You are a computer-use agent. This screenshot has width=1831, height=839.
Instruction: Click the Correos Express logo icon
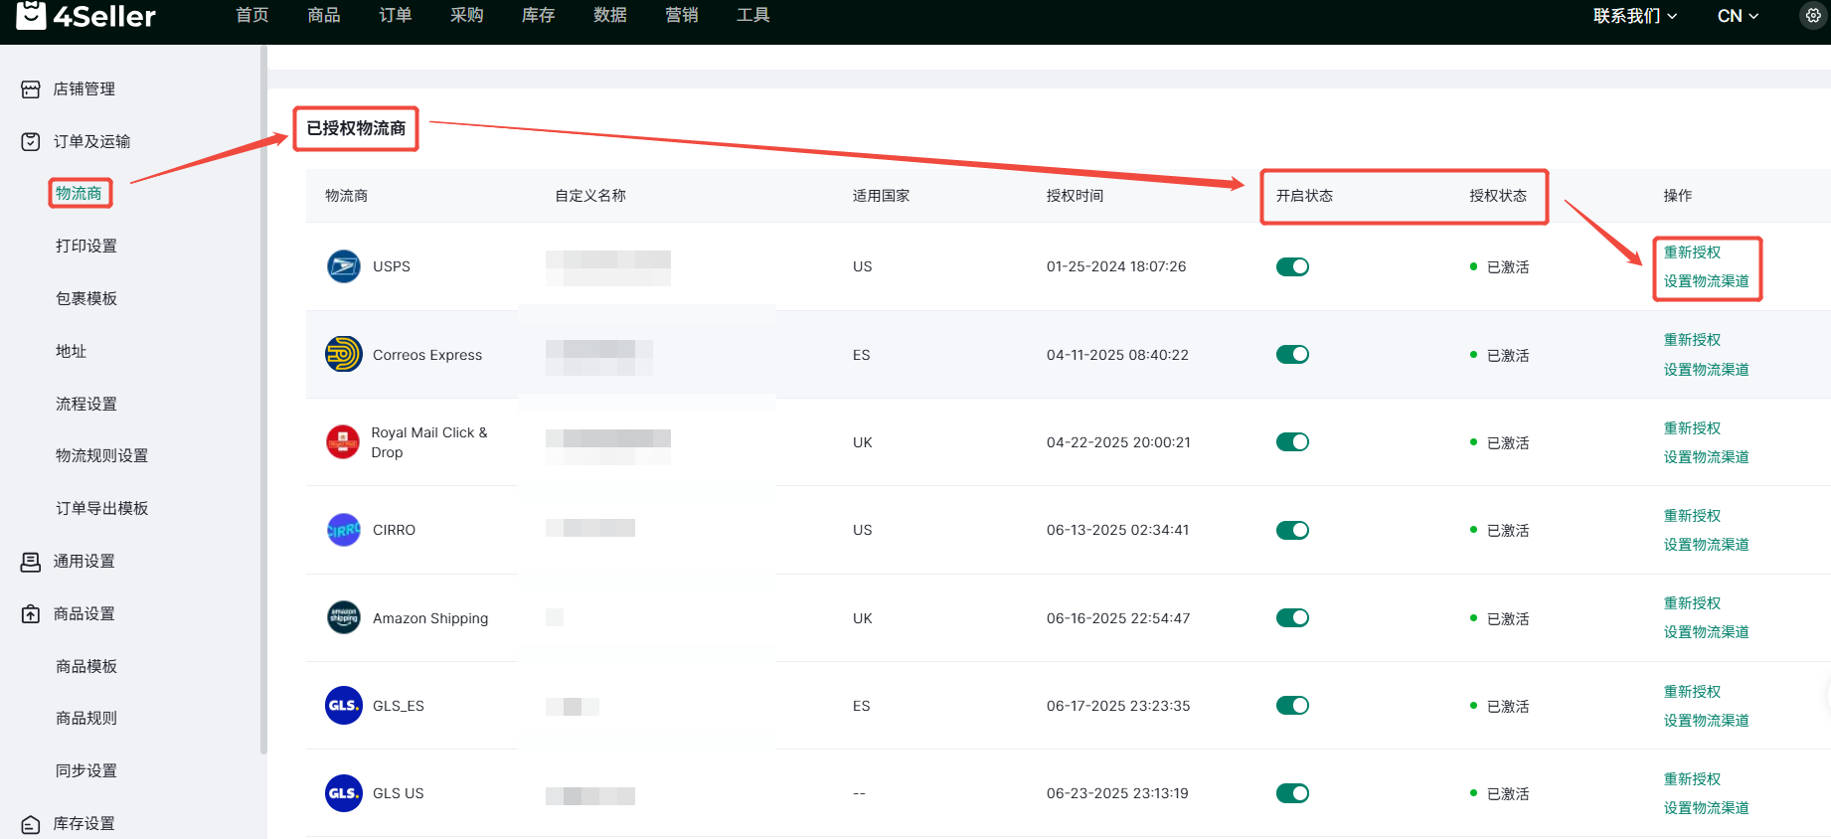click(343, 354)
